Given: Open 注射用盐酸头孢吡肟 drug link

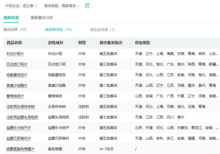Looking at the screenshot, I should (x=22, y=117).
